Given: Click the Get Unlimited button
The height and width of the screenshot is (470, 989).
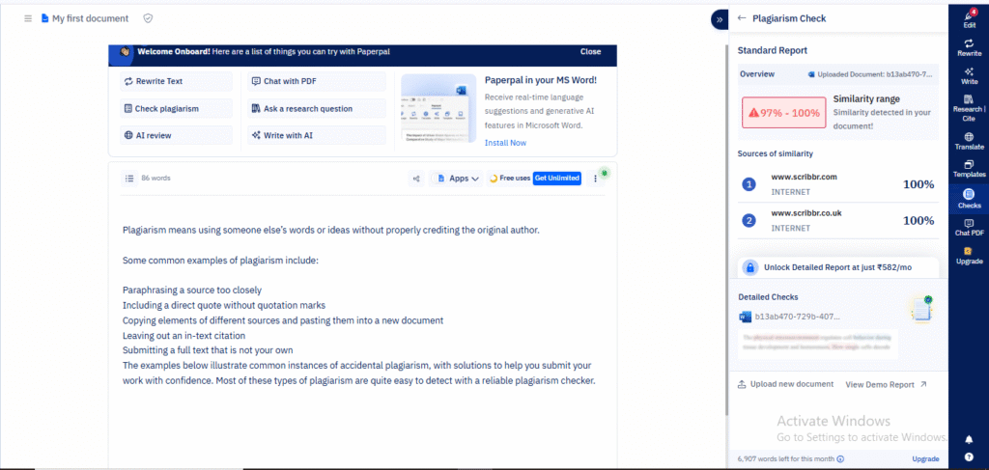Looking at the screenshot, I should [557, 179].
